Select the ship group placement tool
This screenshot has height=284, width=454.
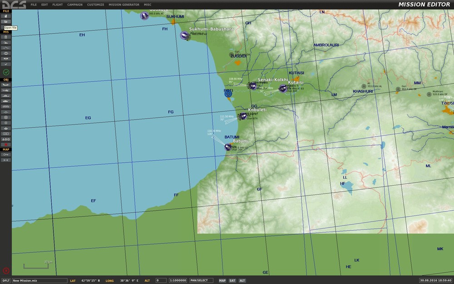[6, 95]
